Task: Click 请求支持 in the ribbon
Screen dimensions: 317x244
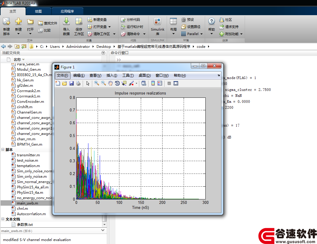Action: pyautogui.click(x=229, y=27)
